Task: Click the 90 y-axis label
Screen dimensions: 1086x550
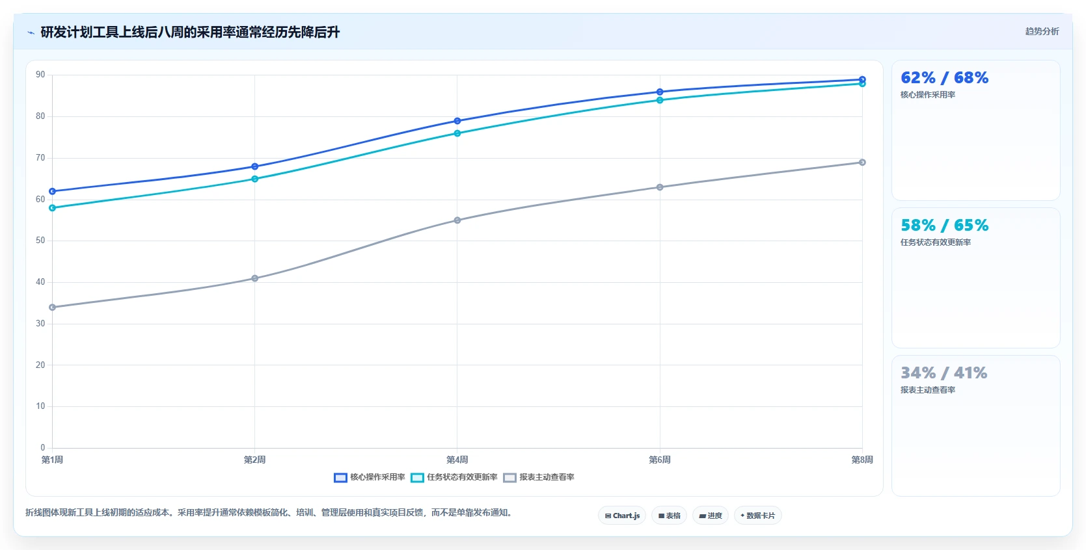Action: (x=40, y=75)
